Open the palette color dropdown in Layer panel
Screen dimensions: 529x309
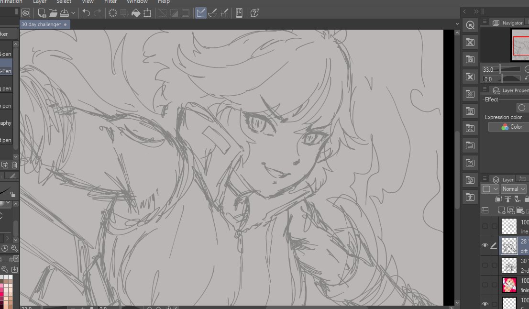[x=490, y=189]
